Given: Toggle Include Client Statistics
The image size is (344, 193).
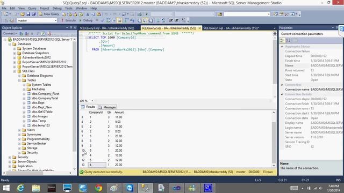Looking at the screenshot, I should click(132, 20).
